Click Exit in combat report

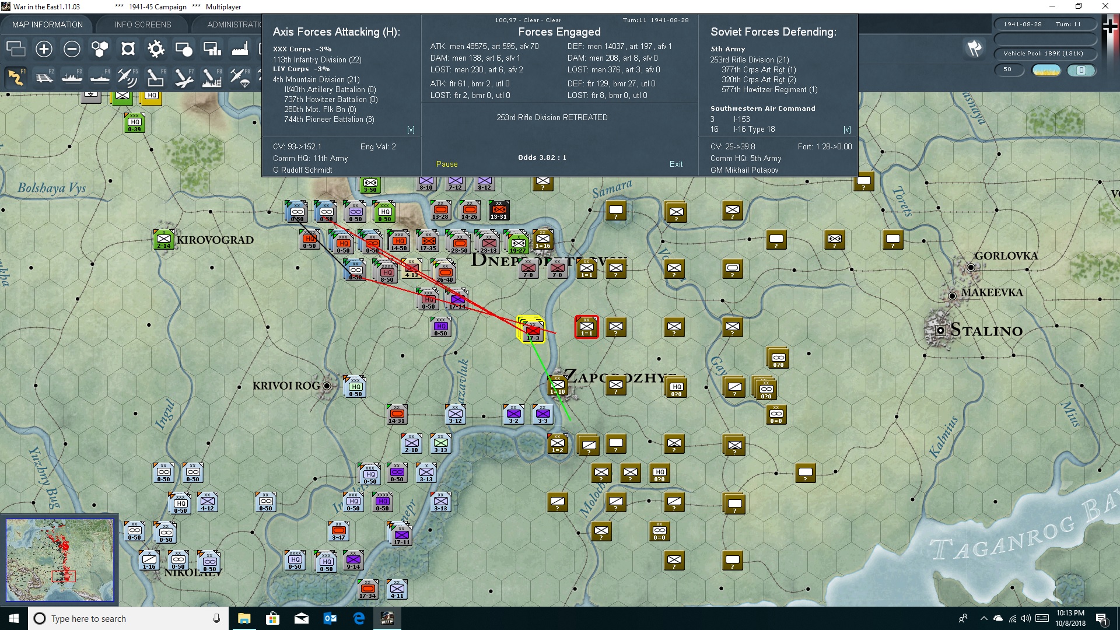676,164
